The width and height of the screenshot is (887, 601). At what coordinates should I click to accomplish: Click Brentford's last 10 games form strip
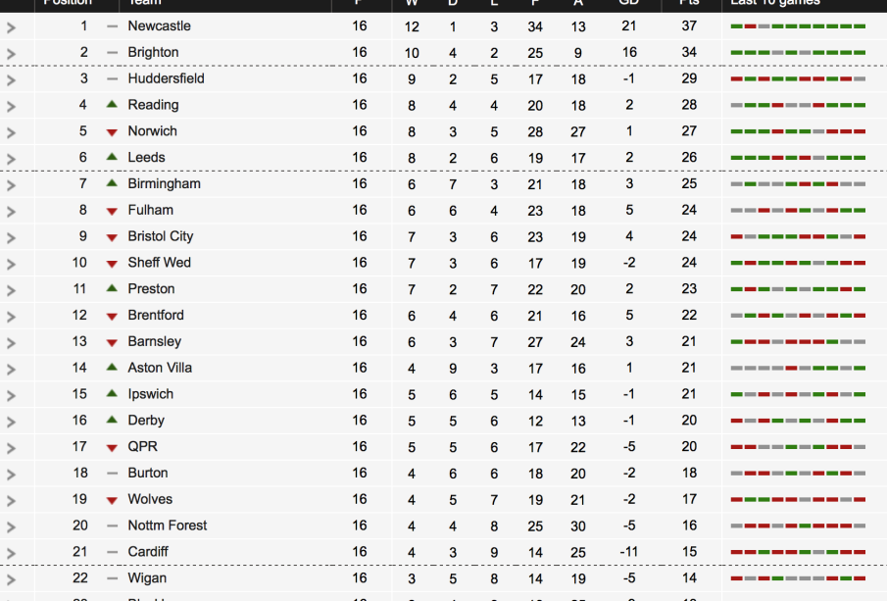798,316
